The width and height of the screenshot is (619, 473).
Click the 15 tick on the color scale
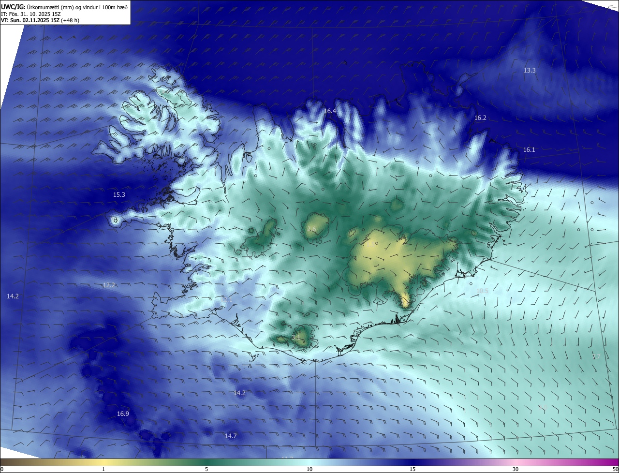pyautogui.click(x=413, y=469)
